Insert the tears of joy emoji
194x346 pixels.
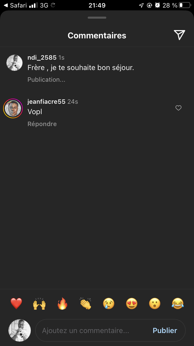178,303
